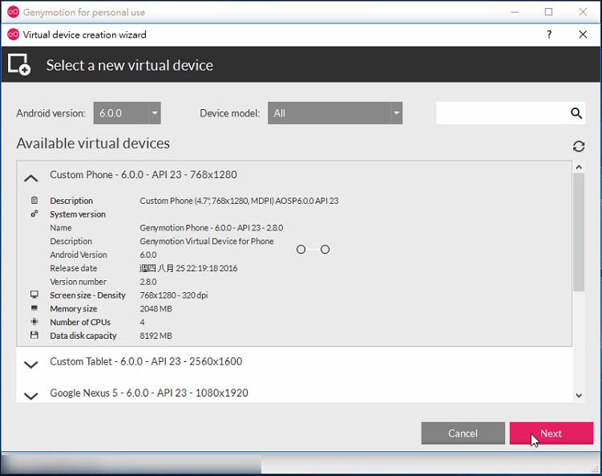Click the add virtual device header icon
602x476 pixels.
[19, 64]
